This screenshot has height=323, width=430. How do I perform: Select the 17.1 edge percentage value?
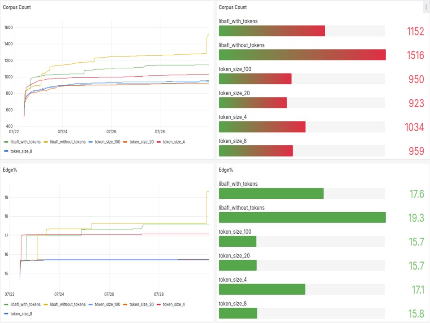(x=418, y=290)
